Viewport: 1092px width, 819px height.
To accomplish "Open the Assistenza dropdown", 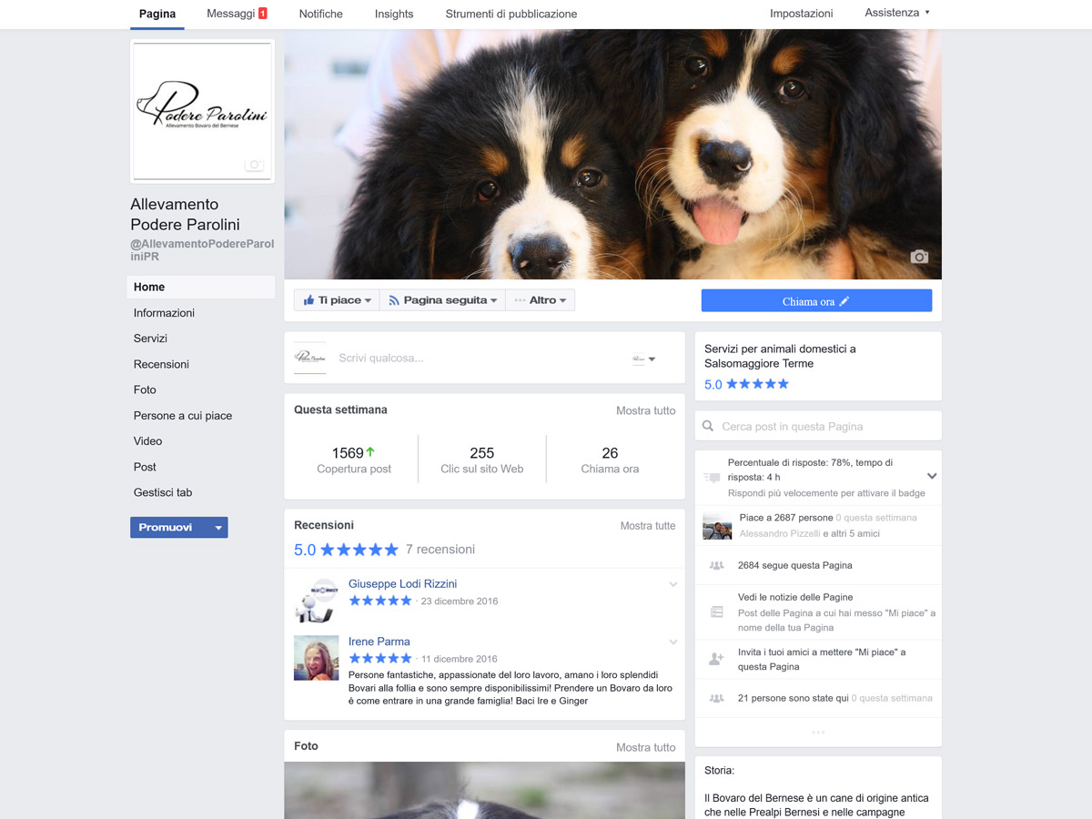I will [x=897, y=13].
